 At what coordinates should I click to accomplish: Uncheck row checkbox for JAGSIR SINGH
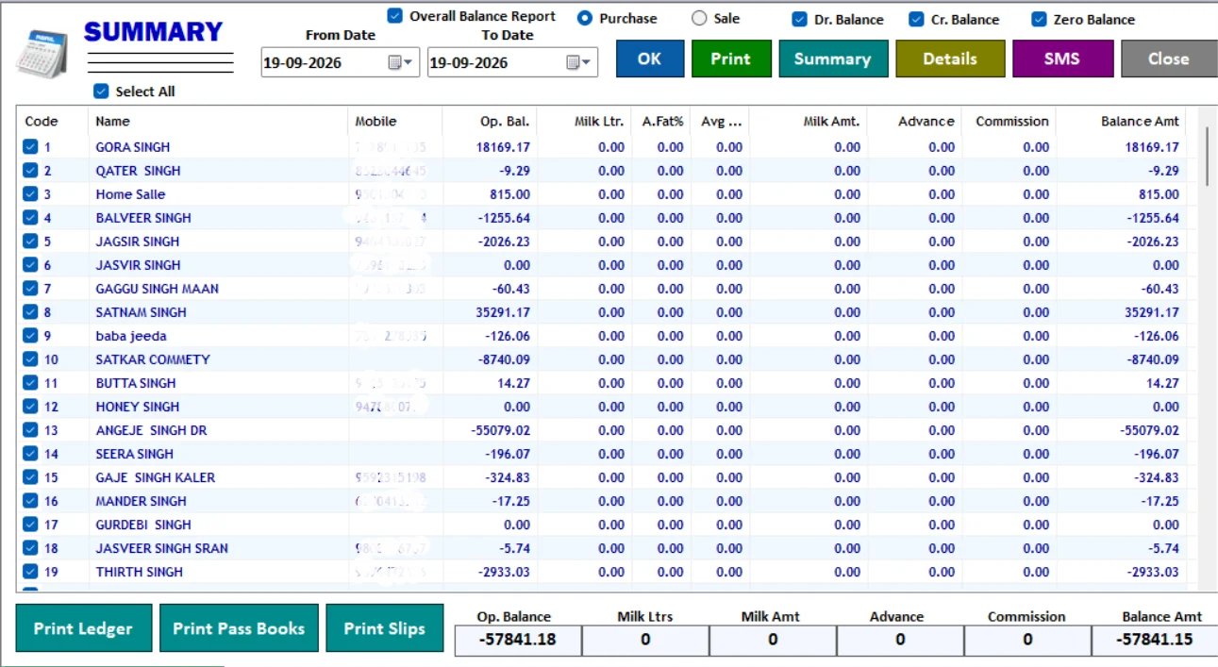[x=30, y=242]
